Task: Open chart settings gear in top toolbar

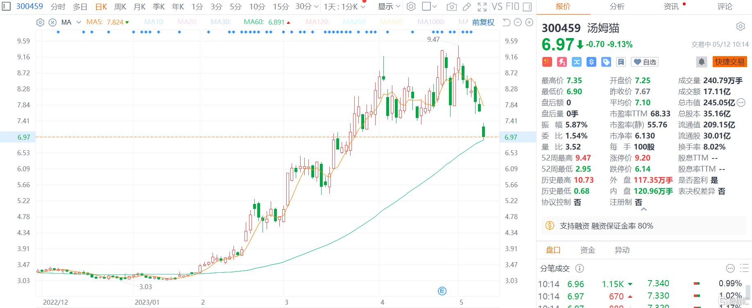Action: [411, 7]
